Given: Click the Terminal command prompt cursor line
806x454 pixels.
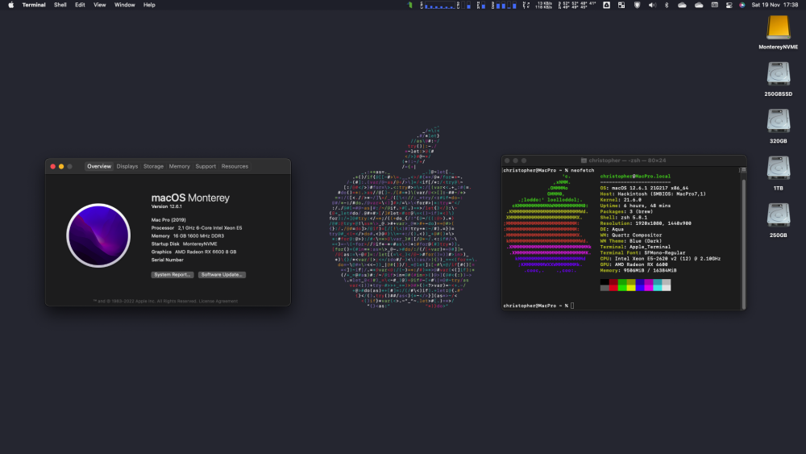Looking at the screenshot, I should click(538, 306).
